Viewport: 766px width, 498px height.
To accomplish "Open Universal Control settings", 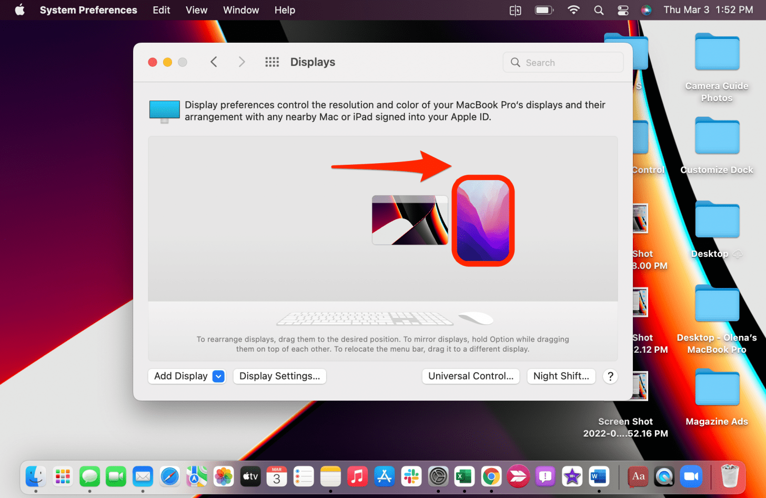I will 470,376.
